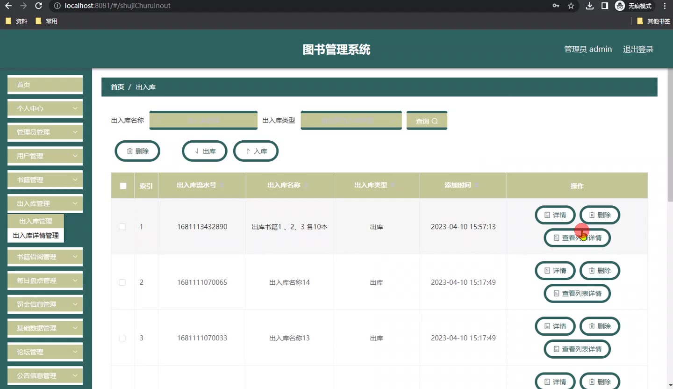Click the down arrow icon on 出库
This screenshot has height=389, width=673.
(x=197, y=151)
